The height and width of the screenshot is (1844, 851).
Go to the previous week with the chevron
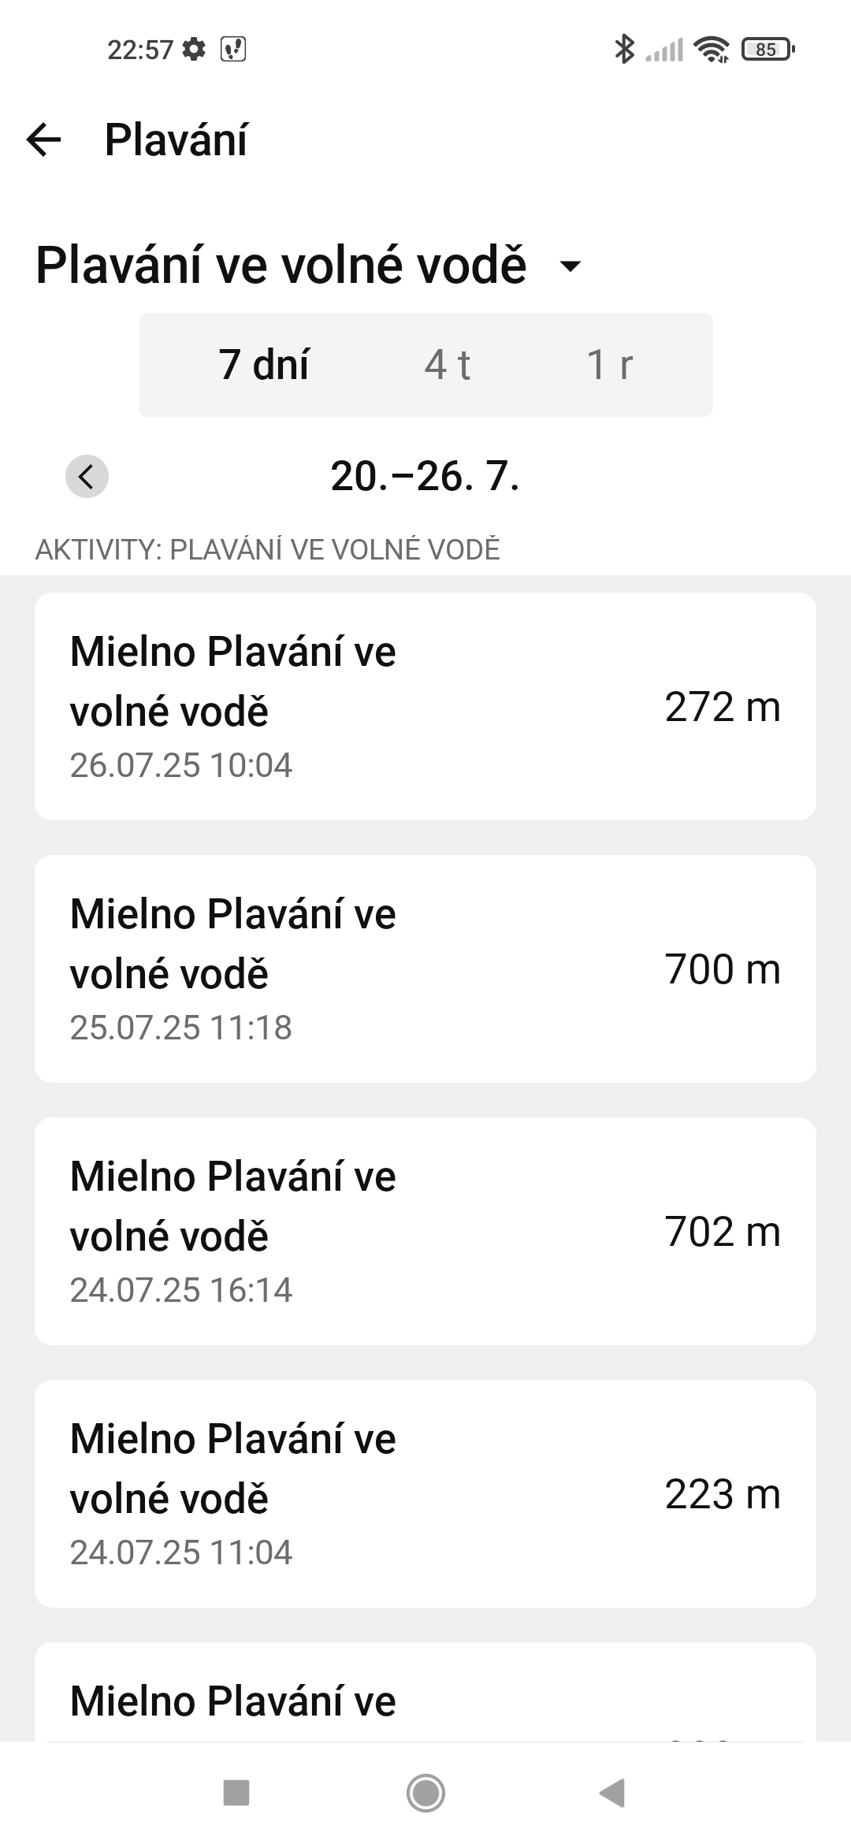(87, 477)
